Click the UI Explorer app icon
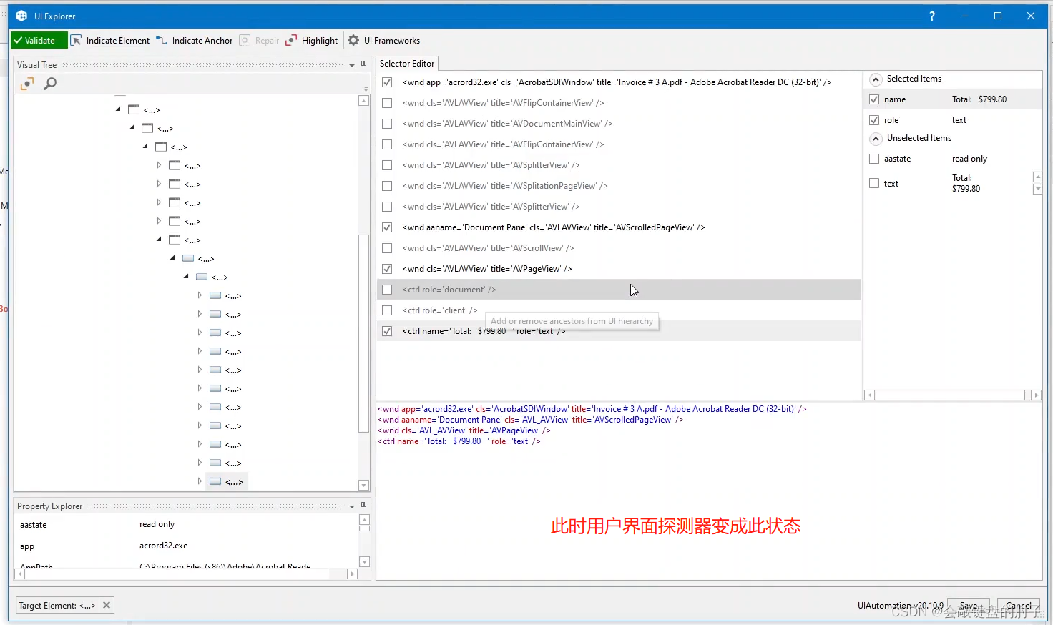1053x625 pixels. point(21,16)
